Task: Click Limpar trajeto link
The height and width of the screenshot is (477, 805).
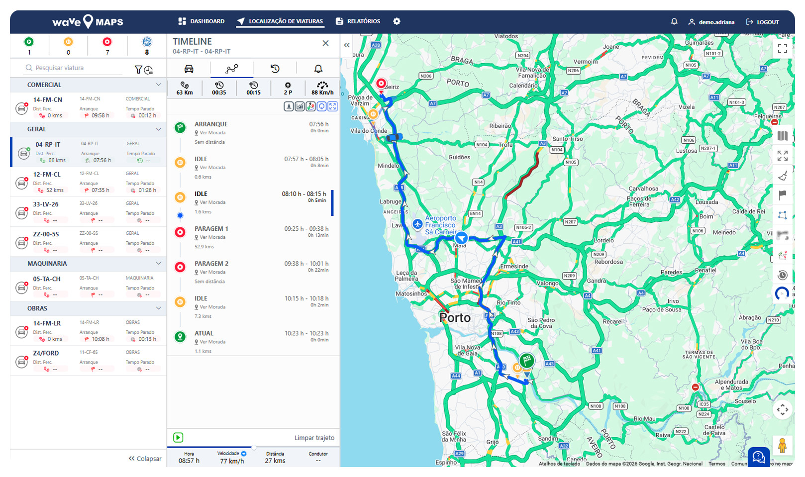Action: click(x=314, y=438)
